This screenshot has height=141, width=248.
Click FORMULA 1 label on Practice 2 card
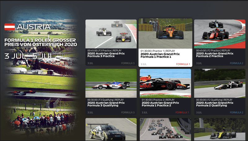[182, 112]
